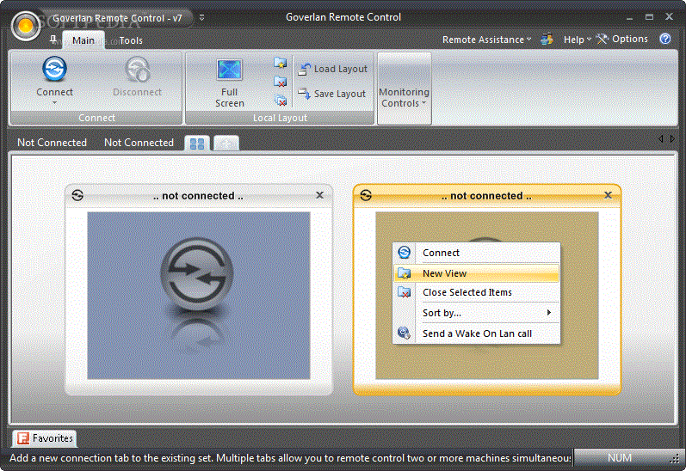Screen dimensions: 686x471
Task: Select the second Not Connected tab
Action: click(139, 143)
